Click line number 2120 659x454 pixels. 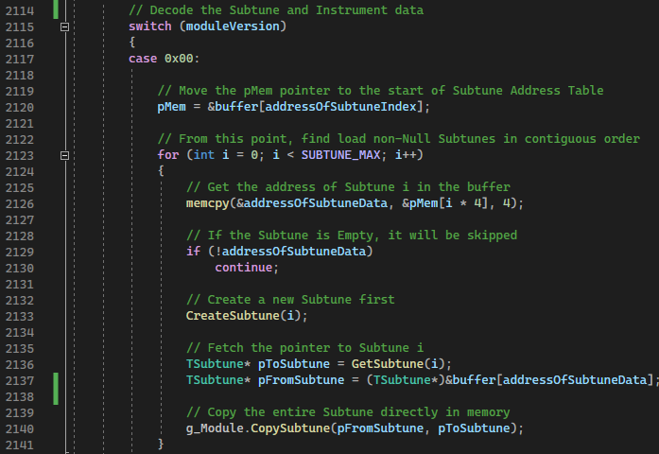(19, 107)
